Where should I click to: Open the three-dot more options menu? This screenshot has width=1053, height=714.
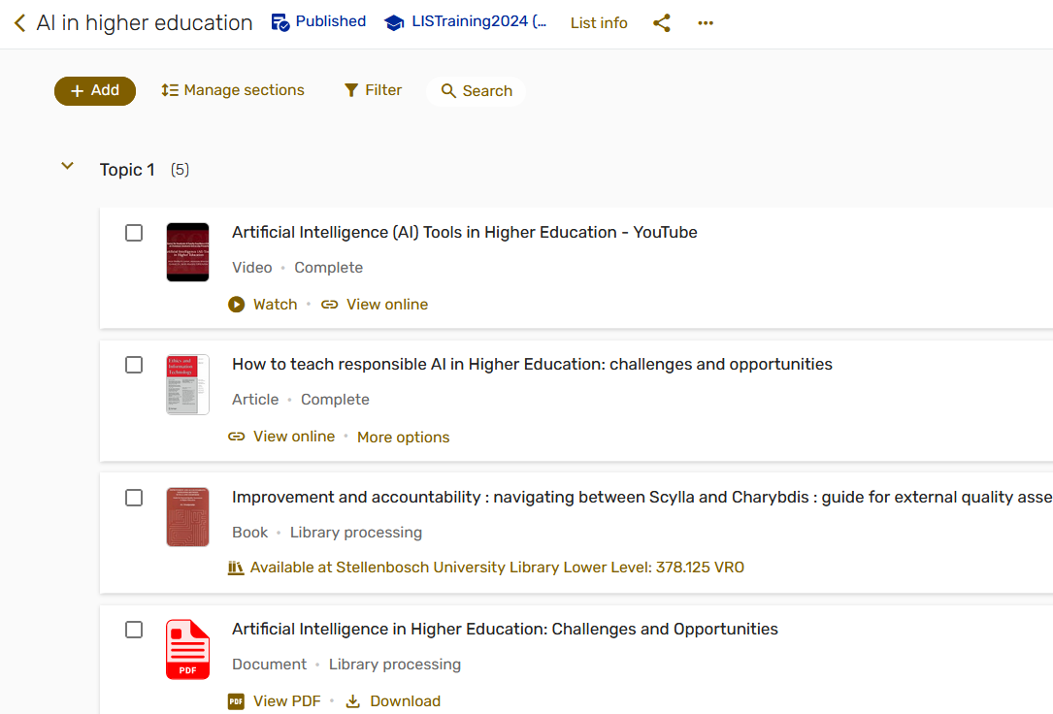[x=706, y=23]
